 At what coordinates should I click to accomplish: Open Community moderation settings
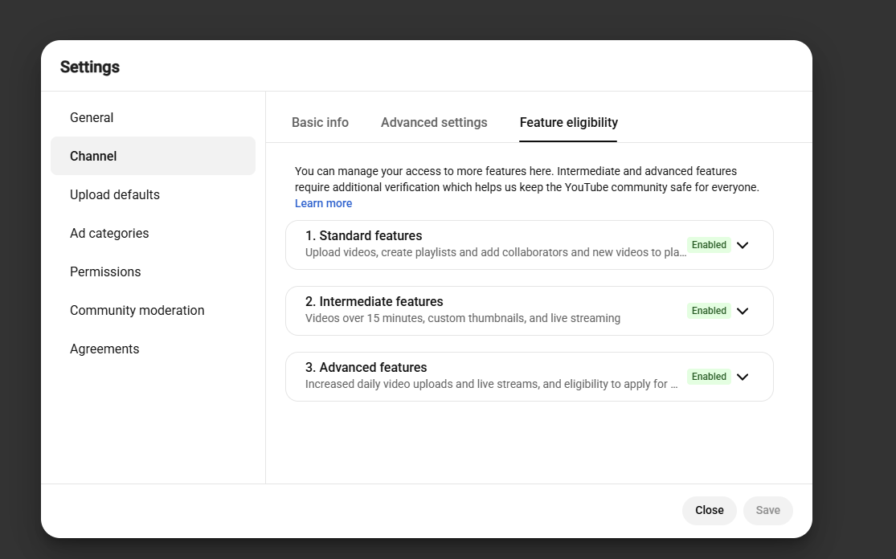click(x=153, y=310)
